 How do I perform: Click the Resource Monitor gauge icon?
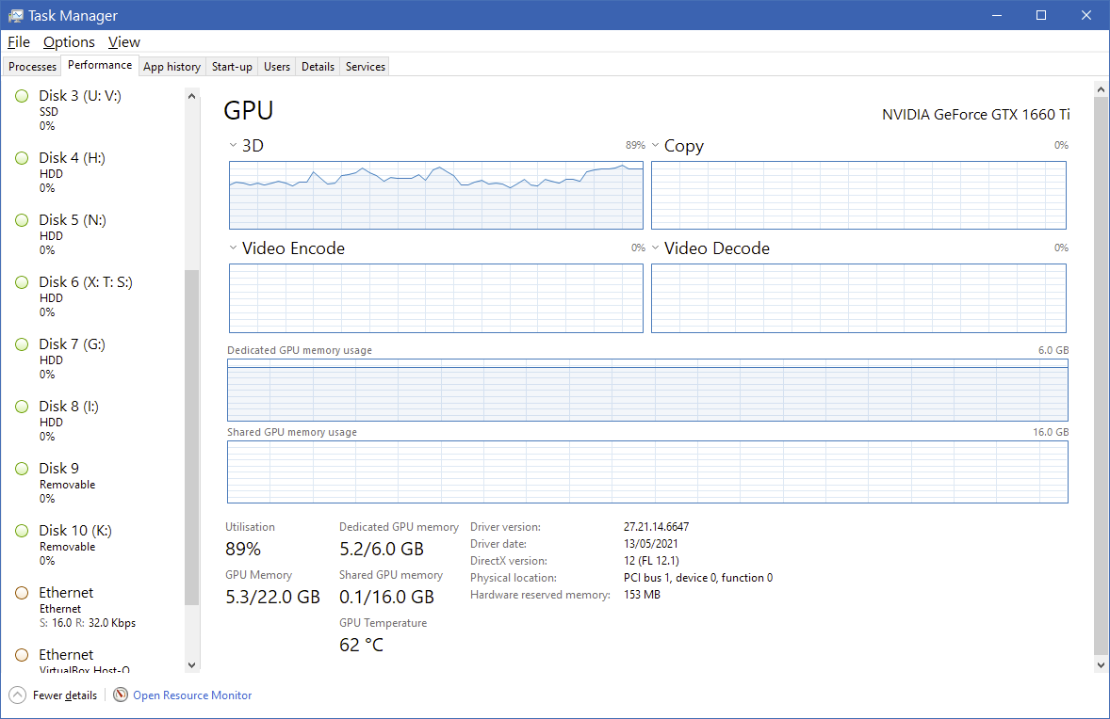pyautogui.click(x=121, y=695)
